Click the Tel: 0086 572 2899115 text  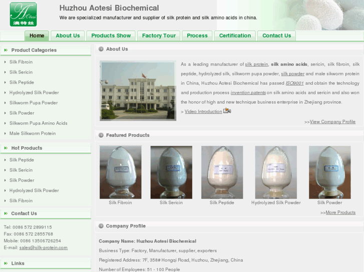pyautogui.click(x=28, y=227)
